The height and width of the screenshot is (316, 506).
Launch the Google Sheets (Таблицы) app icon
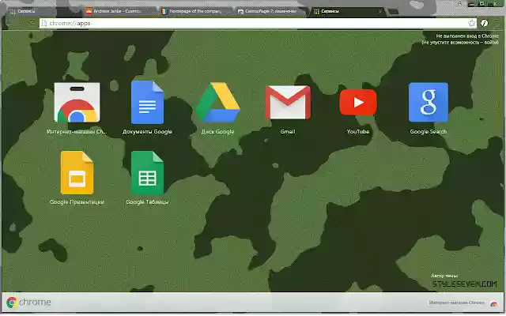coord(148,173)
